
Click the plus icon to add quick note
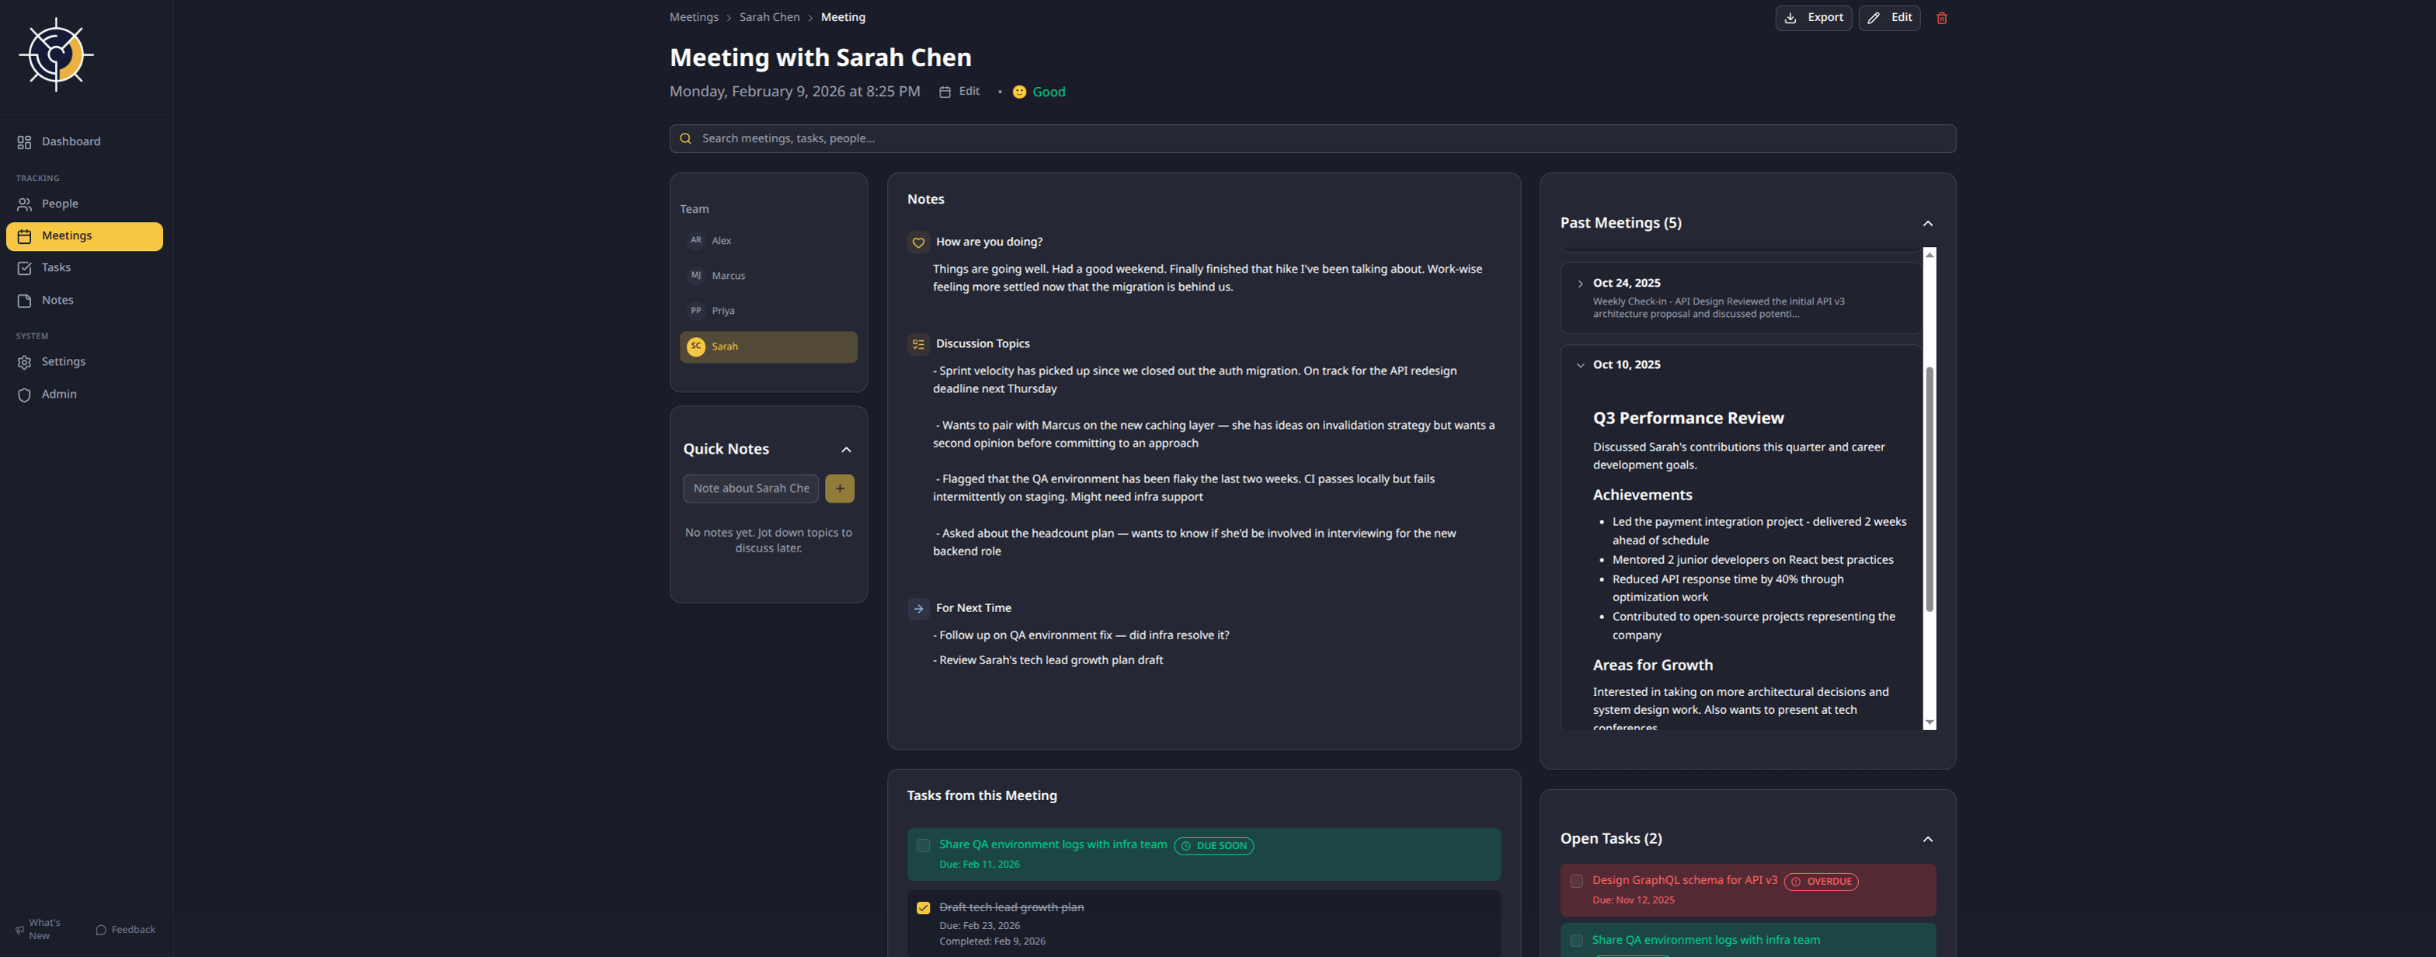point(839,489)
